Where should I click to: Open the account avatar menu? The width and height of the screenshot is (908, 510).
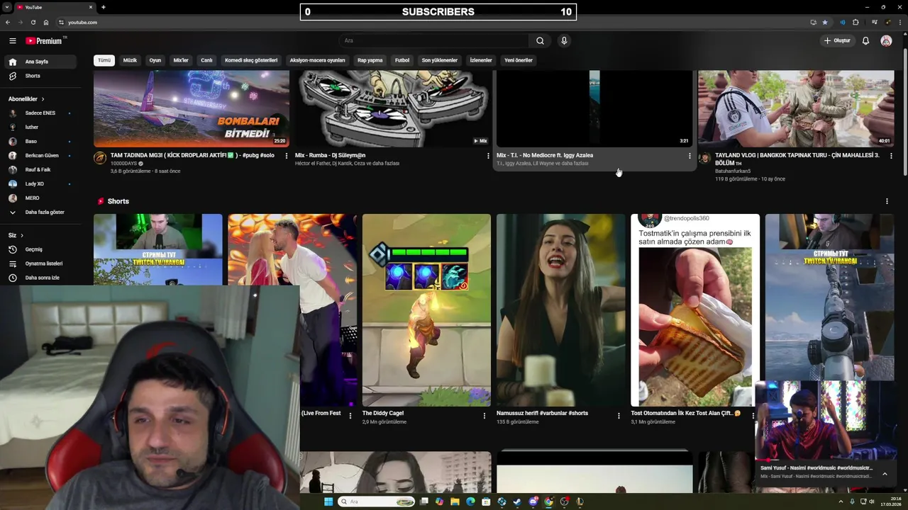click(886, 40)
